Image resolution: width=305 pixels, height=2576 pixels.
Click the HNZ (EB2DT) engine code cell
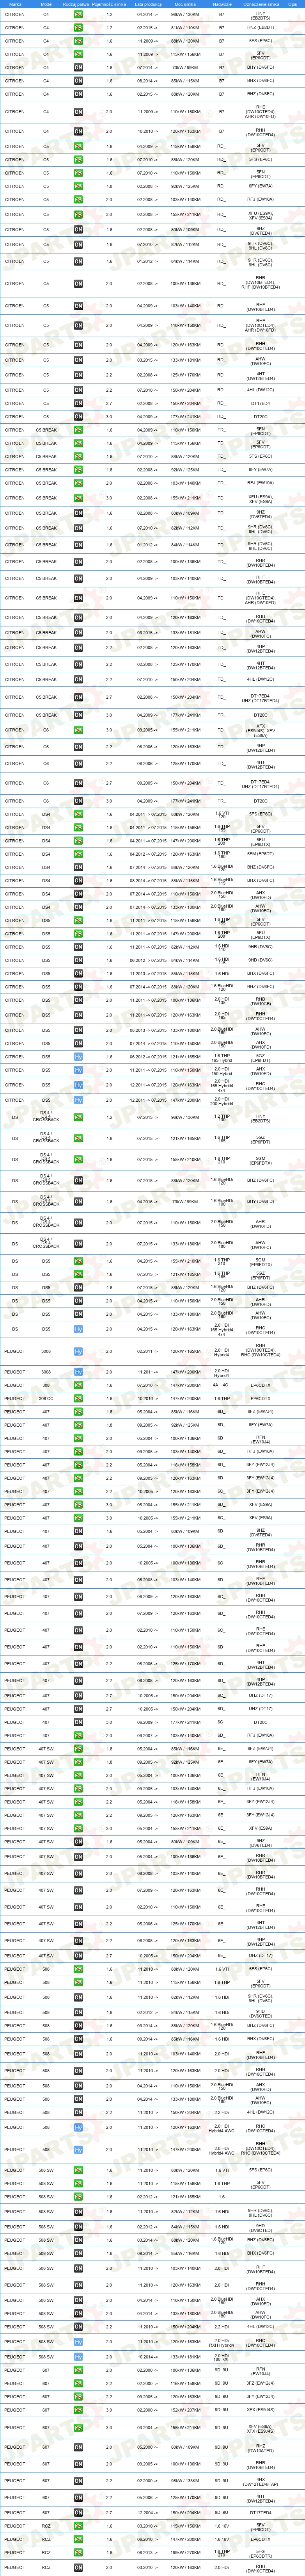point(260,28)
